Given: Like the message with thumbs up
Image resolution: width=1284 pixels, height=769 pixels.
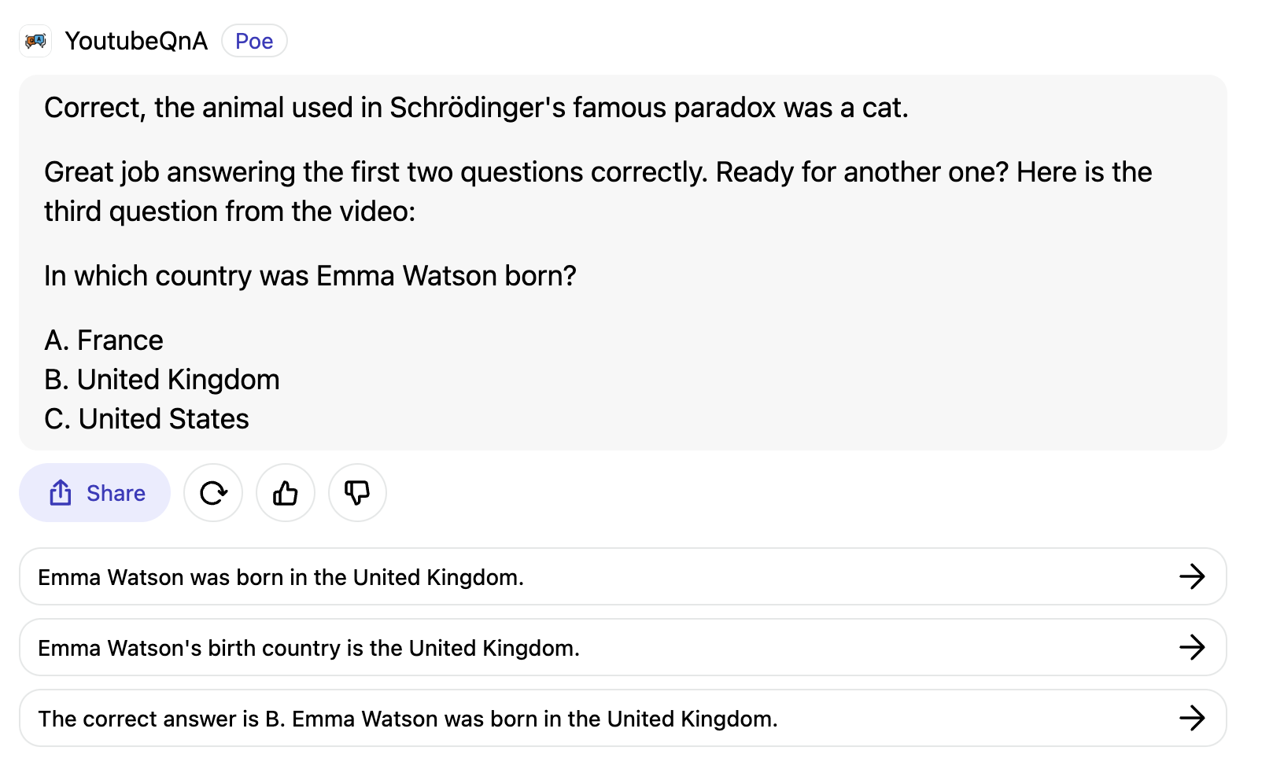Looking at the screenshot, I should pyautogui.click(x=286, y=493).
